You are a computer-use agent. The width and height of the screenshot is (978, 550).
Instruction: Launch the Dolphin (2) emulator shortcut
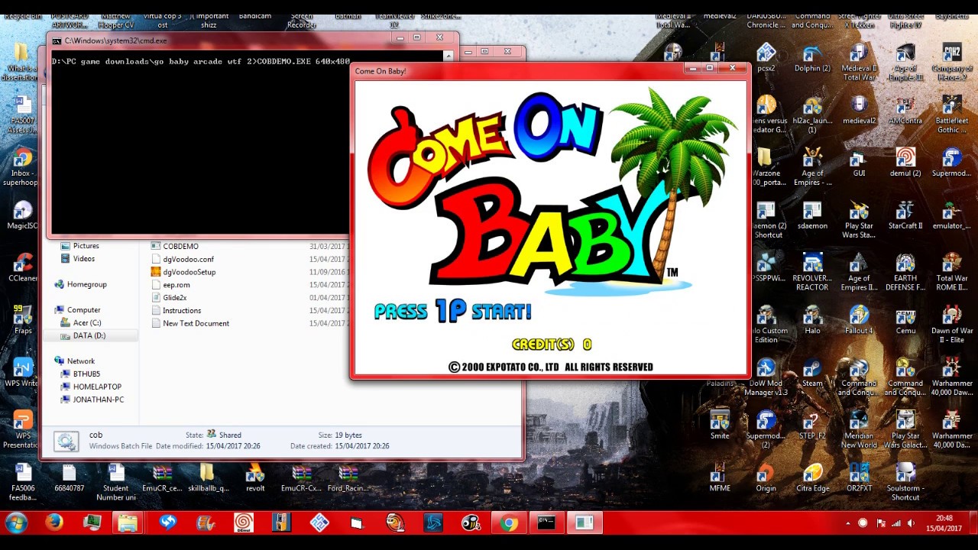click(812, 58)
